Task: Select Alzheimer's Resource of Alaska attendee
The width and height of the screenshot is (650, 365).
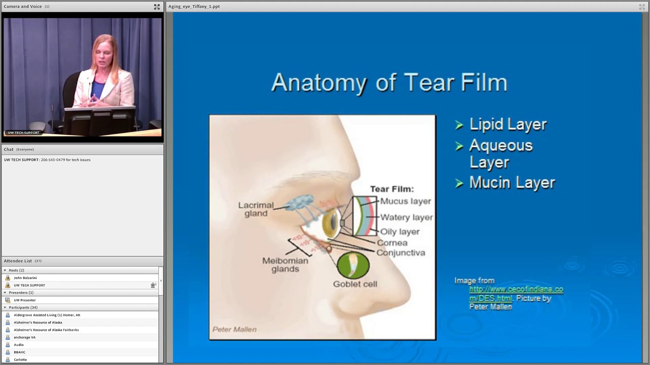Action: coord(38,322)
